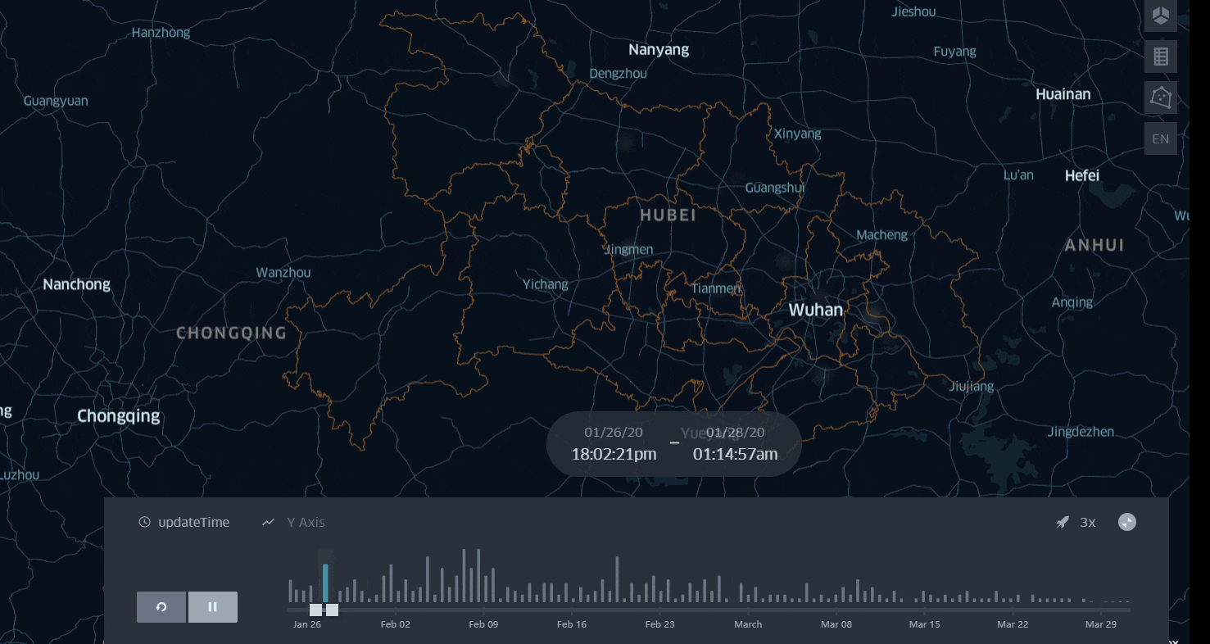1210x644 pixels.
Task: Reset the time animation playback
Action: [x=161, y=607]
